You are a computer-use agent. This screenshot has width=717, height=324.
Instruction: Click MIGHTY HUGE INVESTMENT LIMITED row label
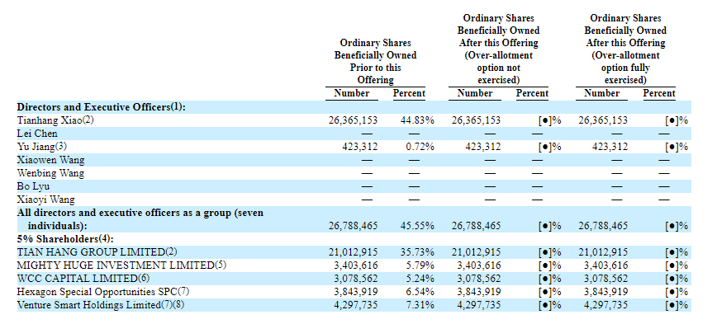point(121,265)
